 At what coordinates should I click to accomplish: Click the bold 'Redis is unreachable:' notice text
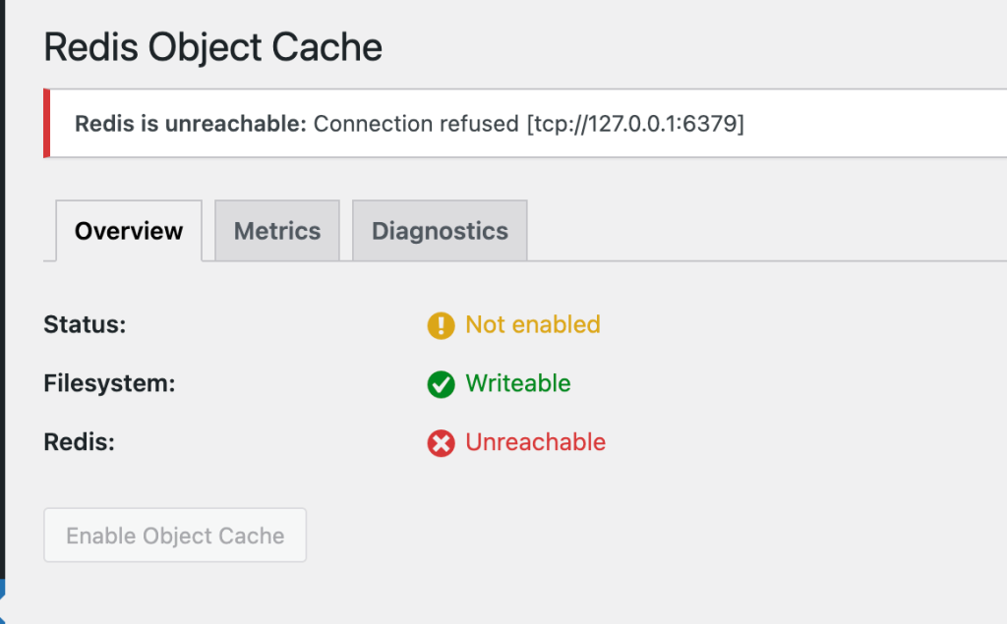(191, 124)
